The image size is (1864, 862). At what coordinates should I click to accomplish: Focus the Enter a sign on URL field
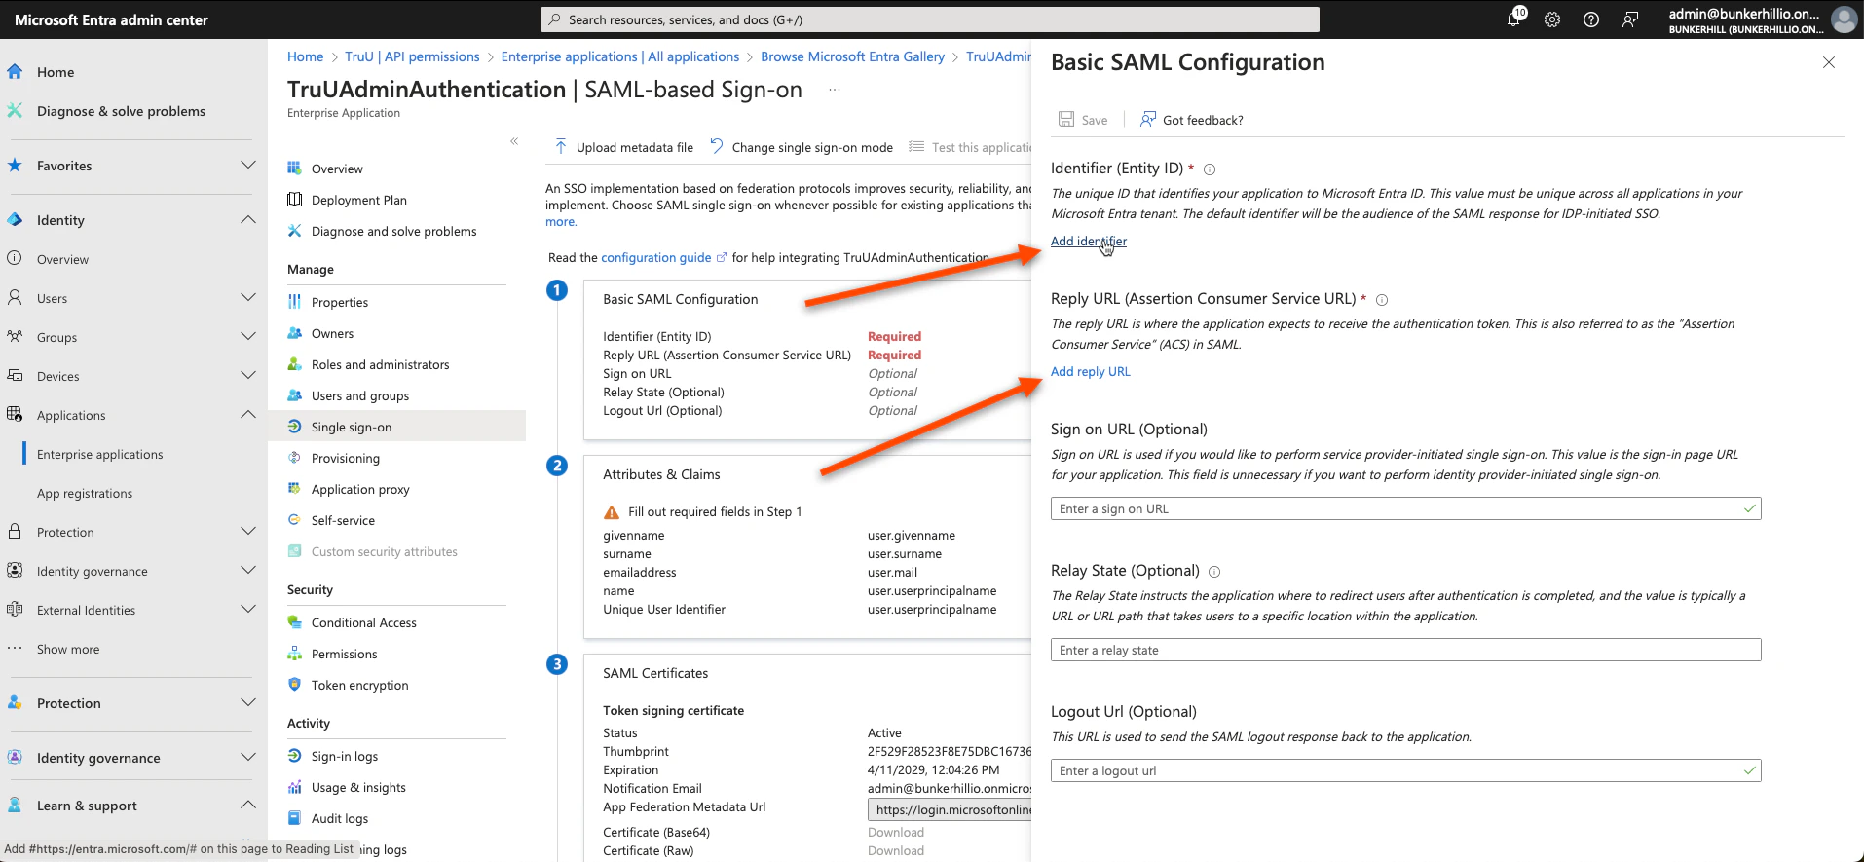click(1405, 508)
